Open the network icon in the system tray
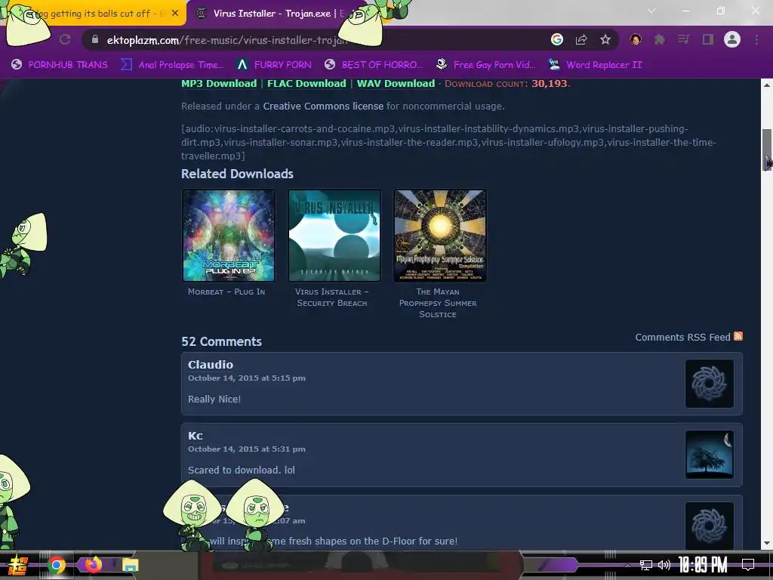The image size is (773, 580). (646, 565)
